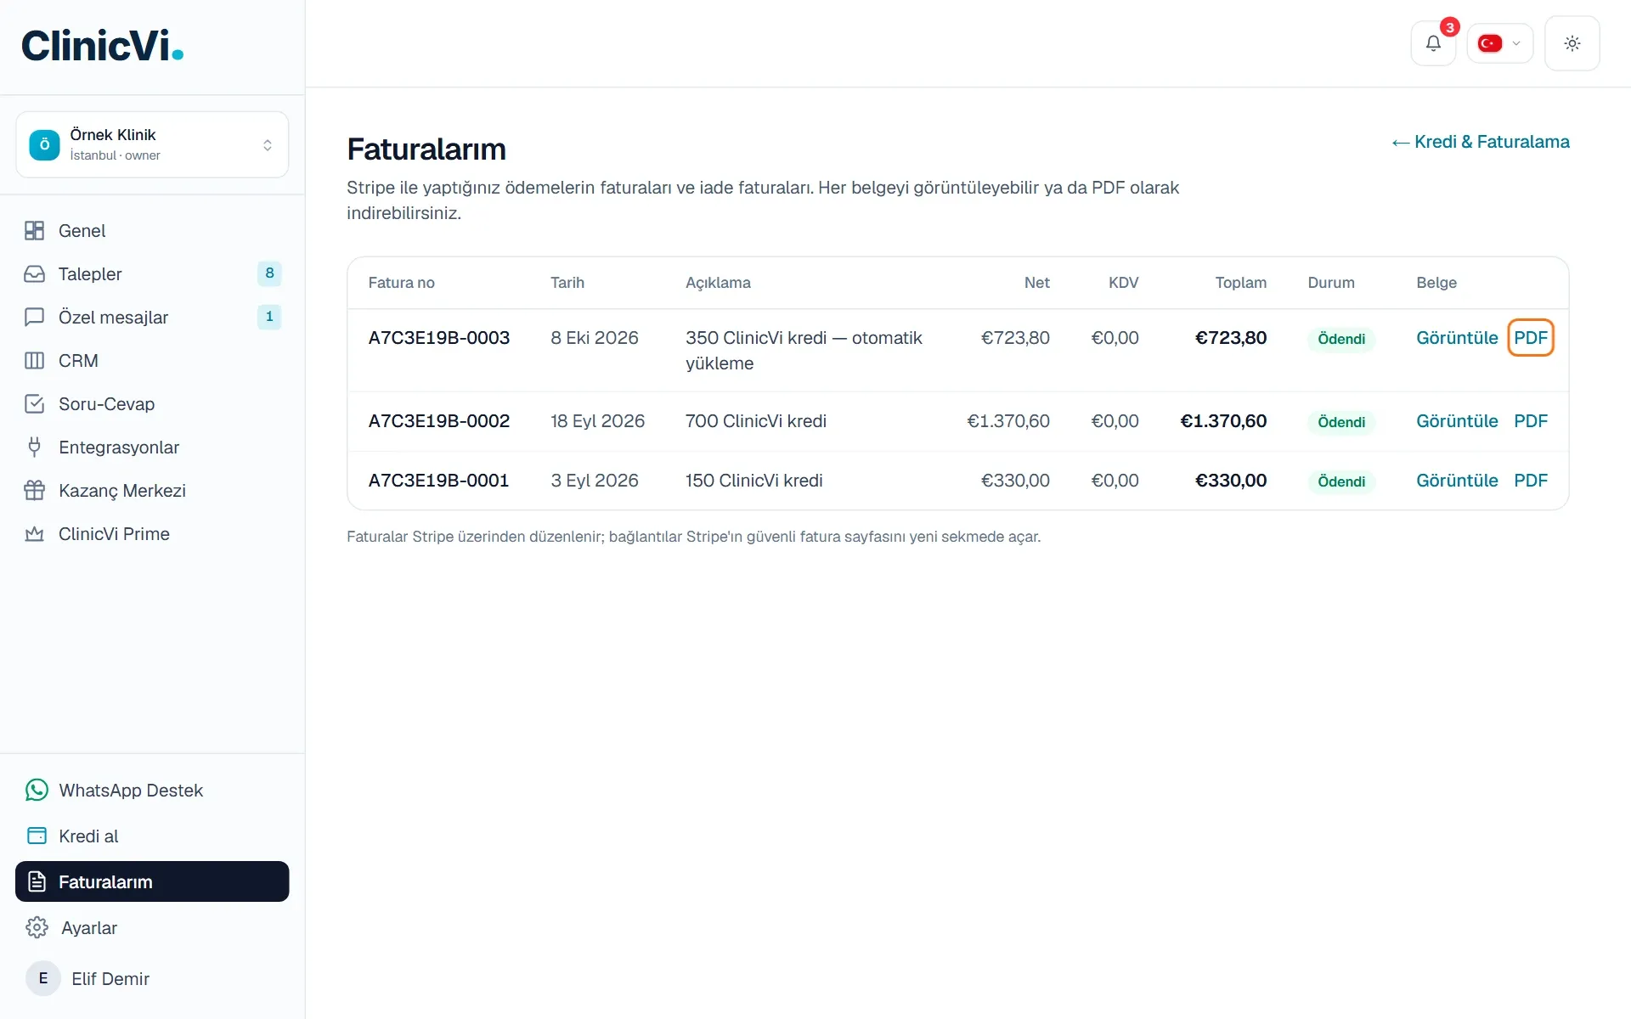Click the Kredi al card icon

pyautogui.click(x=37, y=836)
